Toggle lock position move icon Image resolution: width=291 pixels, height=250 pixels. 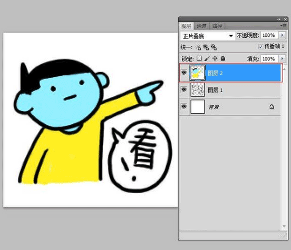[215, 58]
